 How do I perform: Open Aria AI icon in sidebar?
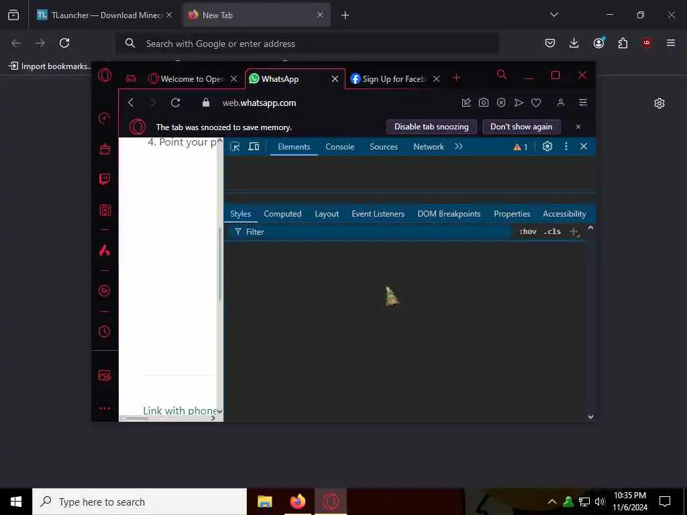104,250
